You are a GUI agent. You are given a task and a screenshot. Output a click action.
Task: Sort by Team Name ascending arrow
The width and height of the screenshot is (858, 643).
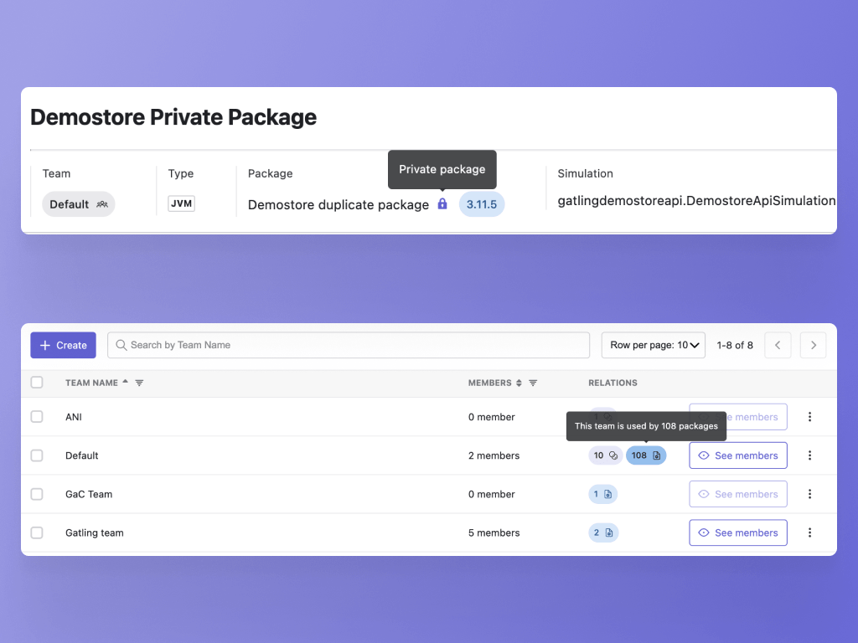[126, 381]
